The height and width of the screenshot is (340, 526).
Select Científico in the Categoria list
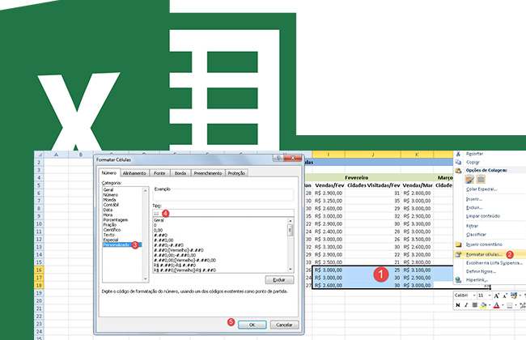[112, 230]
